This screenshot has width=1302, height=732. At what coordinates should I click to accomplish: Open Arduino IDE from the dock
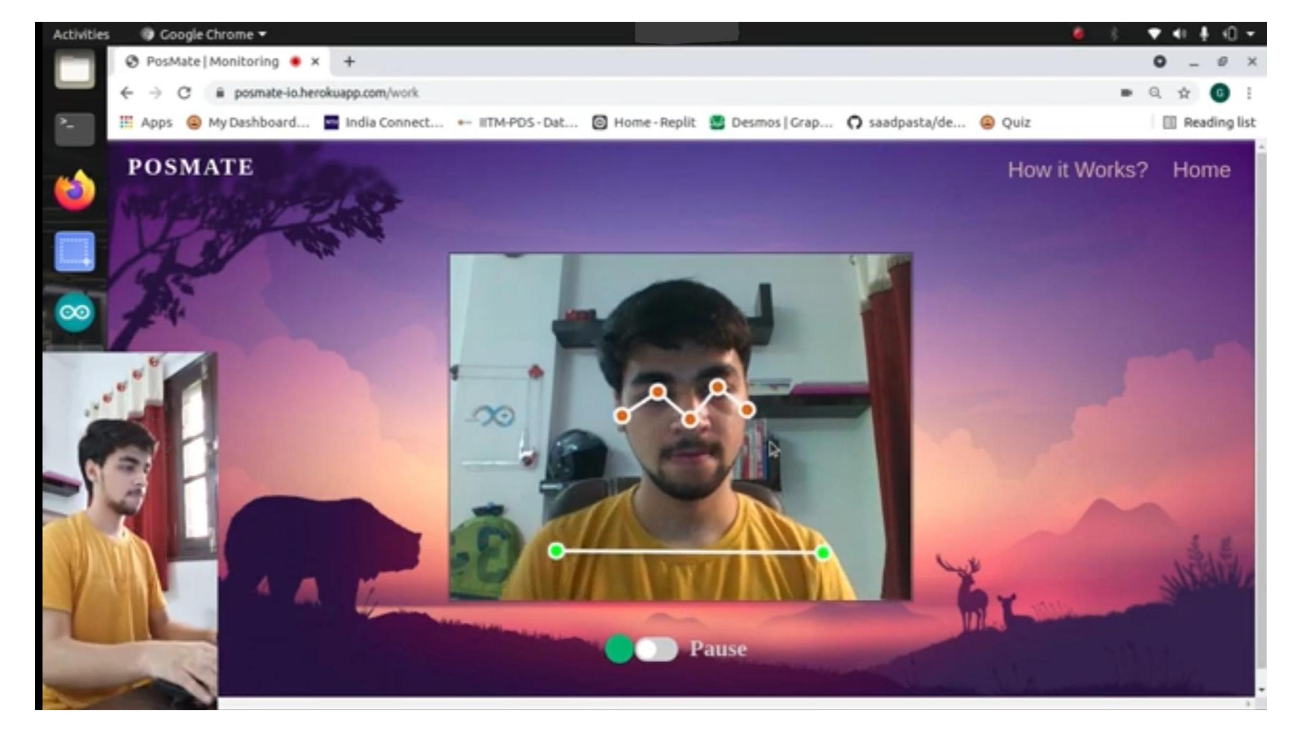pyautogui.click(x=75, y=312)
